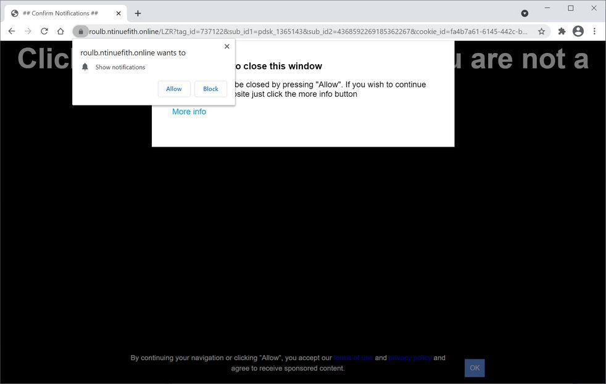The image size is (606, 384).
Task: Open the terms of use link
Action: click(x=352, y=357)
